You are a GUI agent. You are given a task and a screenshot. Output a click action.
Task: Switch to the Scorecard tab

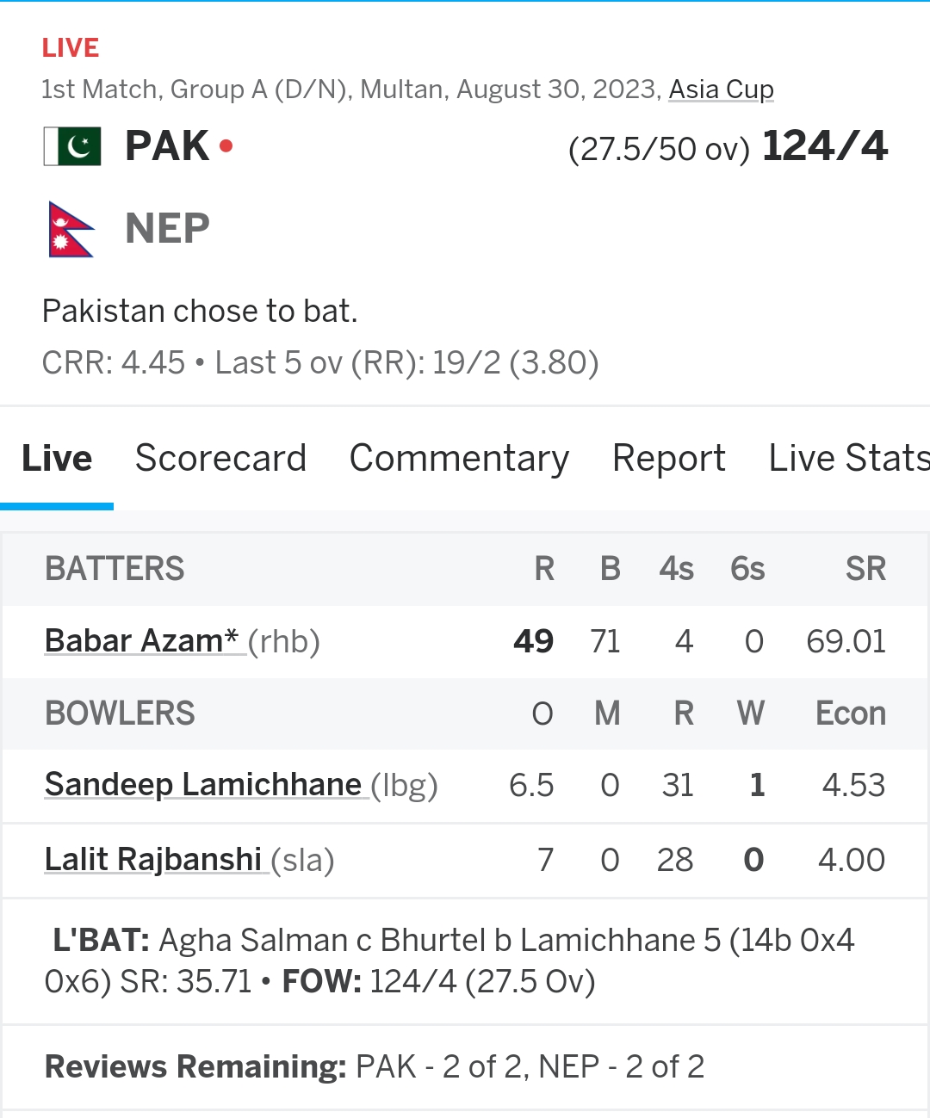(x=220, y=458)
